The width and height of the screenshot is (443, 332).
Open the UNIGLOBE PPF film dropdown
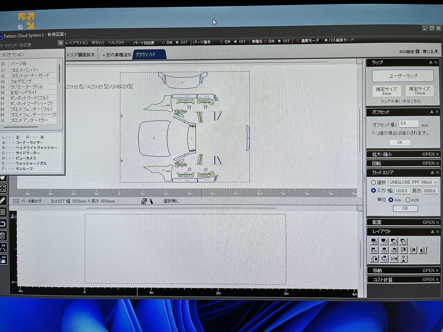tap(413, 182)
